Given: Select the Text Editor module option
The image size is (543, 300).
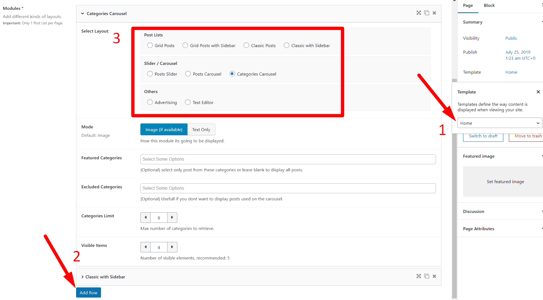Looking at the screenshot, I should 188,102.
